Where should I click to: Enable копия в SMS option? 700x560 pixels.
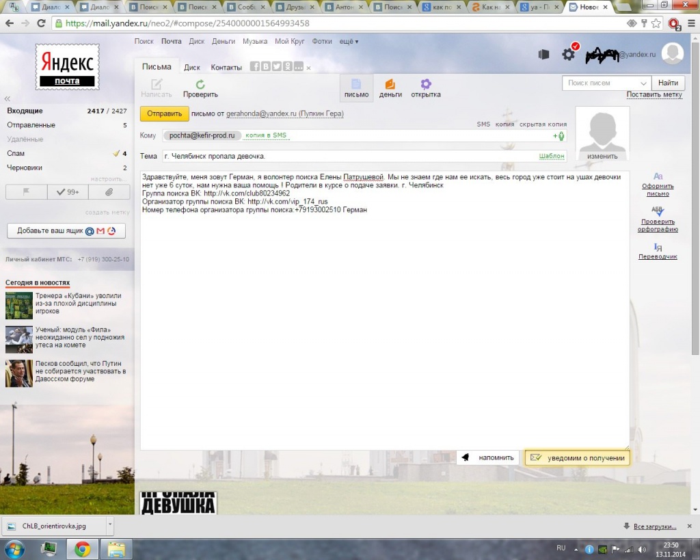(266, 135)
